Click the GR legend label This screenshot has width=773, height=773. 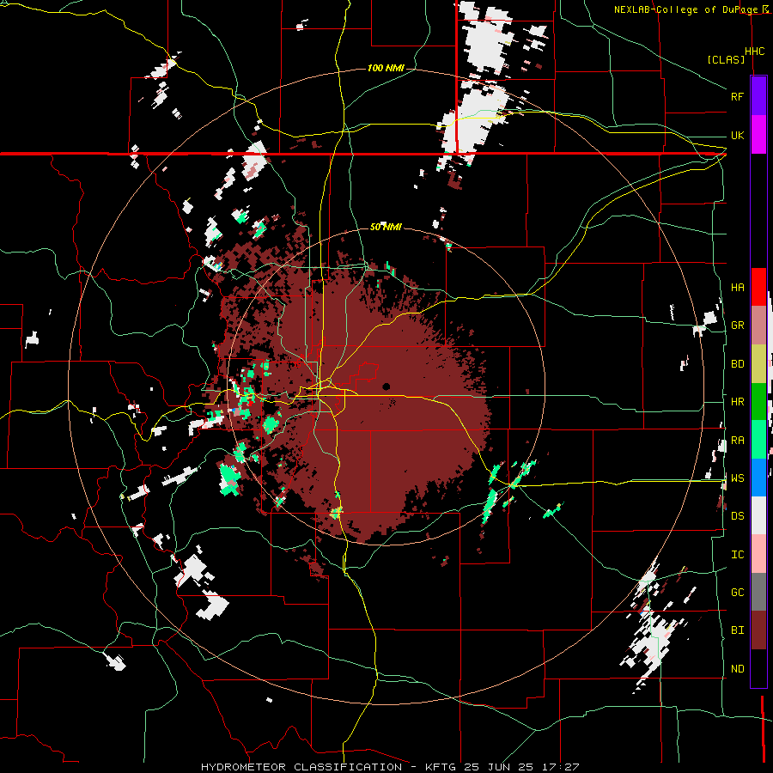(x=737, y=326)
